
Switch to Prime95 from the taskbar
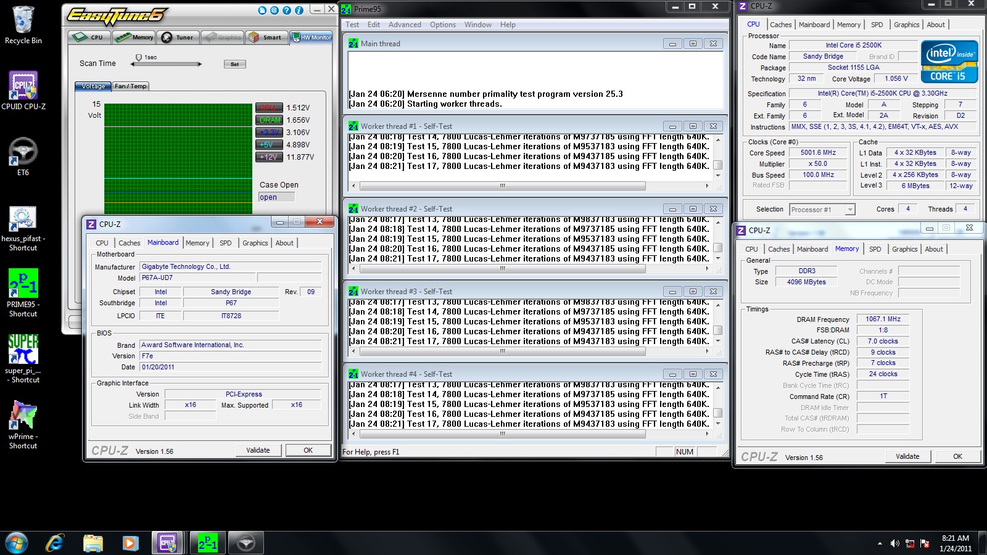pyautogui.click(x=207, y=543)
